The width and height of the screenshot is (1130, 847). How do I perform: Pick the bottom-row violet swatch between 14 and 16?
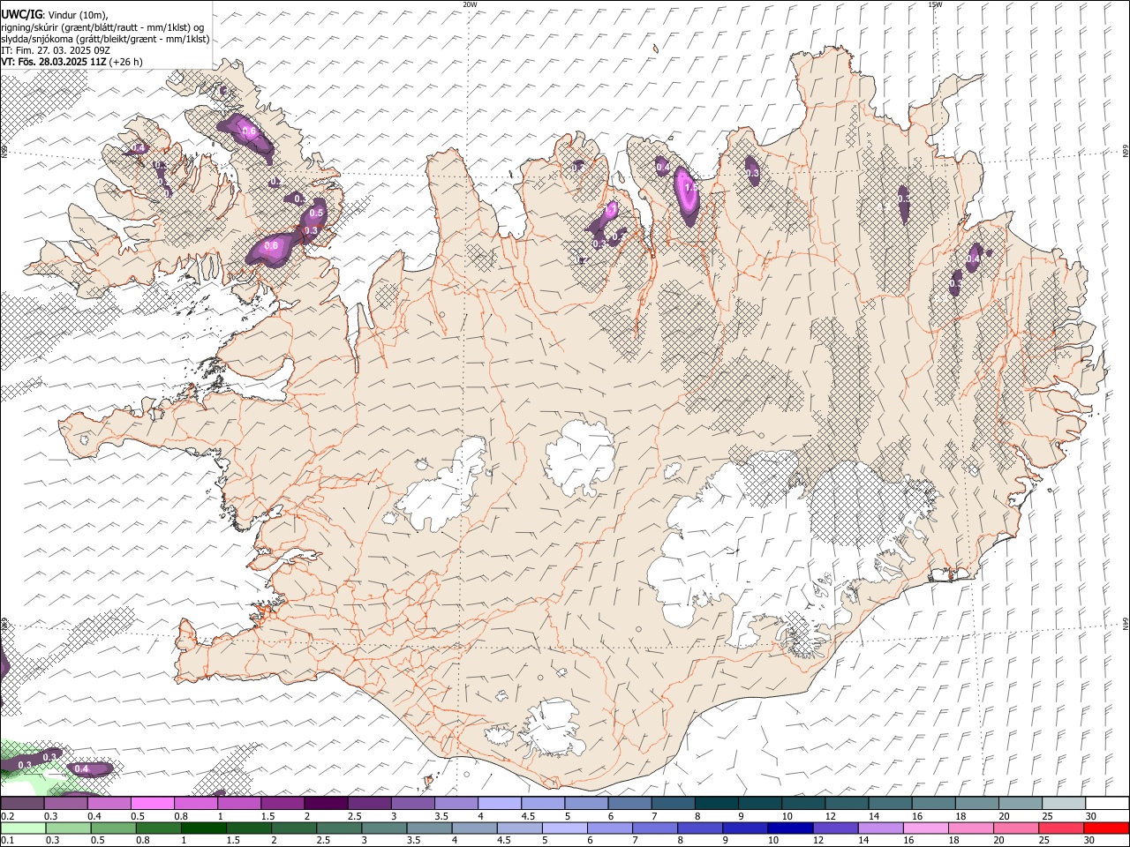[x=880, y=828]
